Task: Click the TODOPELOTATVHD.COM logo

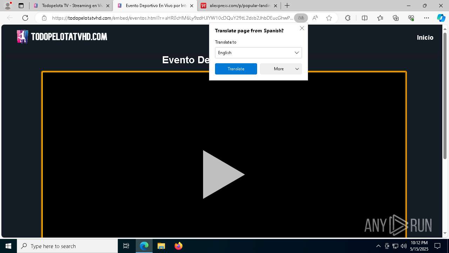Action: 62,37
